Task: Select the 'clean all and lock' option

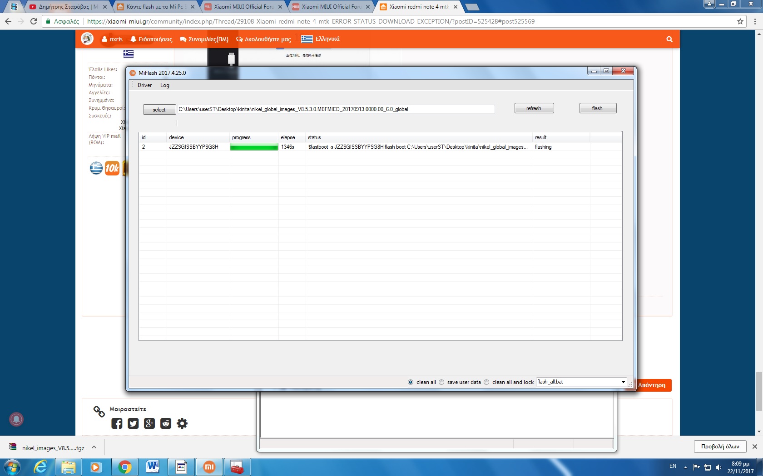Action: (486, 382)
